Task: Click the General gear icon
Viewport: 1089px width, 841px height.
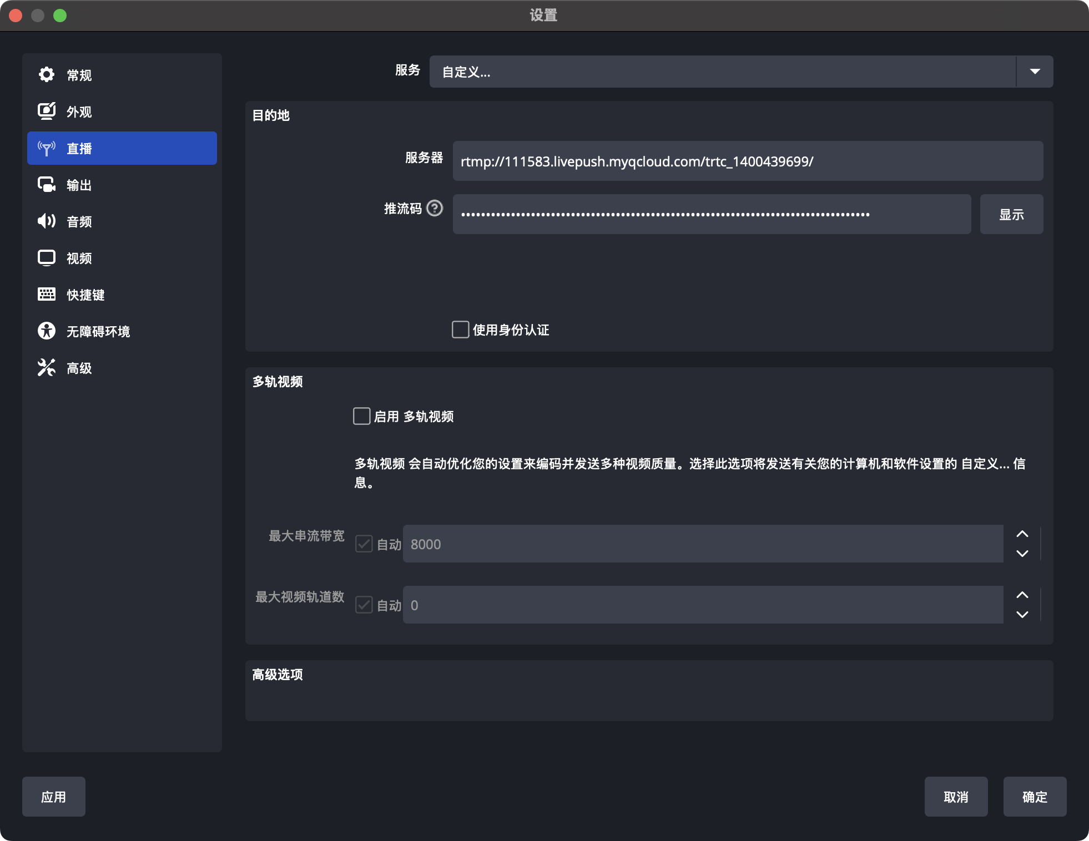Action: pyautogui.click(x=47, y=74)
